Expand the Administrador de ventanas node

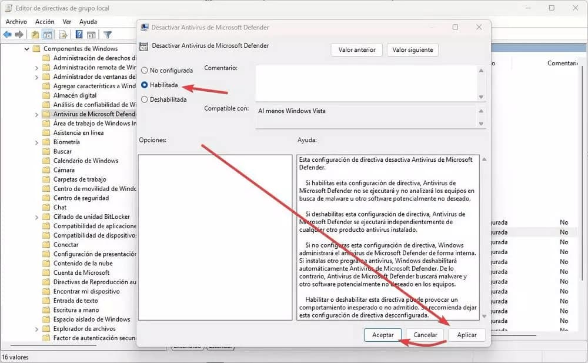pyautogui.click(x=36, y=77)
